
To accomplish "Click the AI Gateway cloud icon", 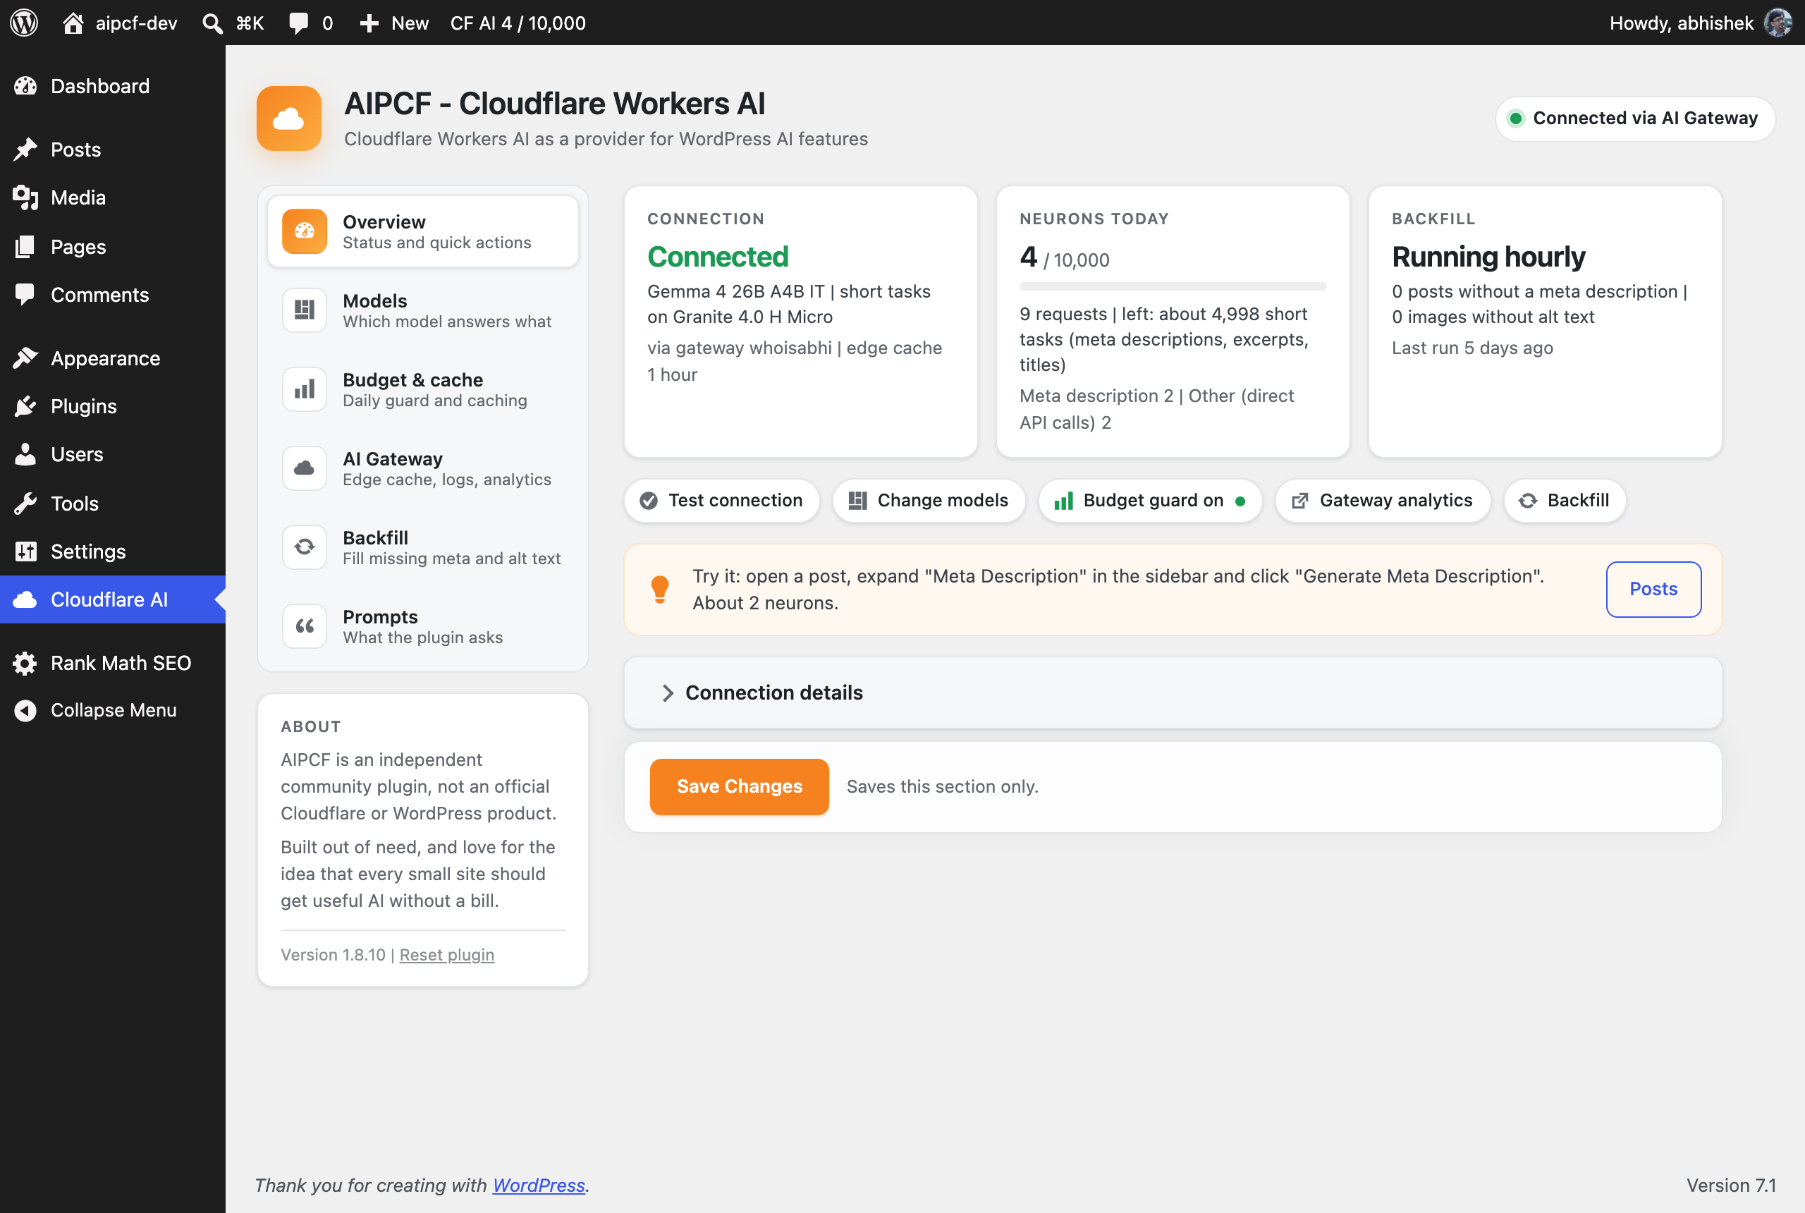I will pyautogui.click(x=304, y=468).
